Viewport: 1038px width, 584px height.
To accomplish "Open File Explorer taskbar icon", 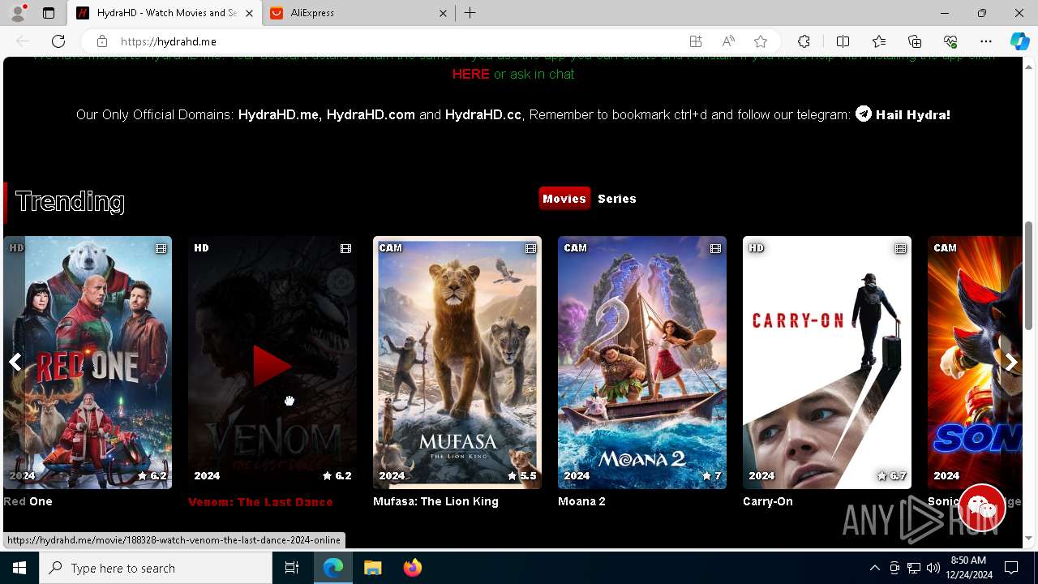I will [373, 568].
